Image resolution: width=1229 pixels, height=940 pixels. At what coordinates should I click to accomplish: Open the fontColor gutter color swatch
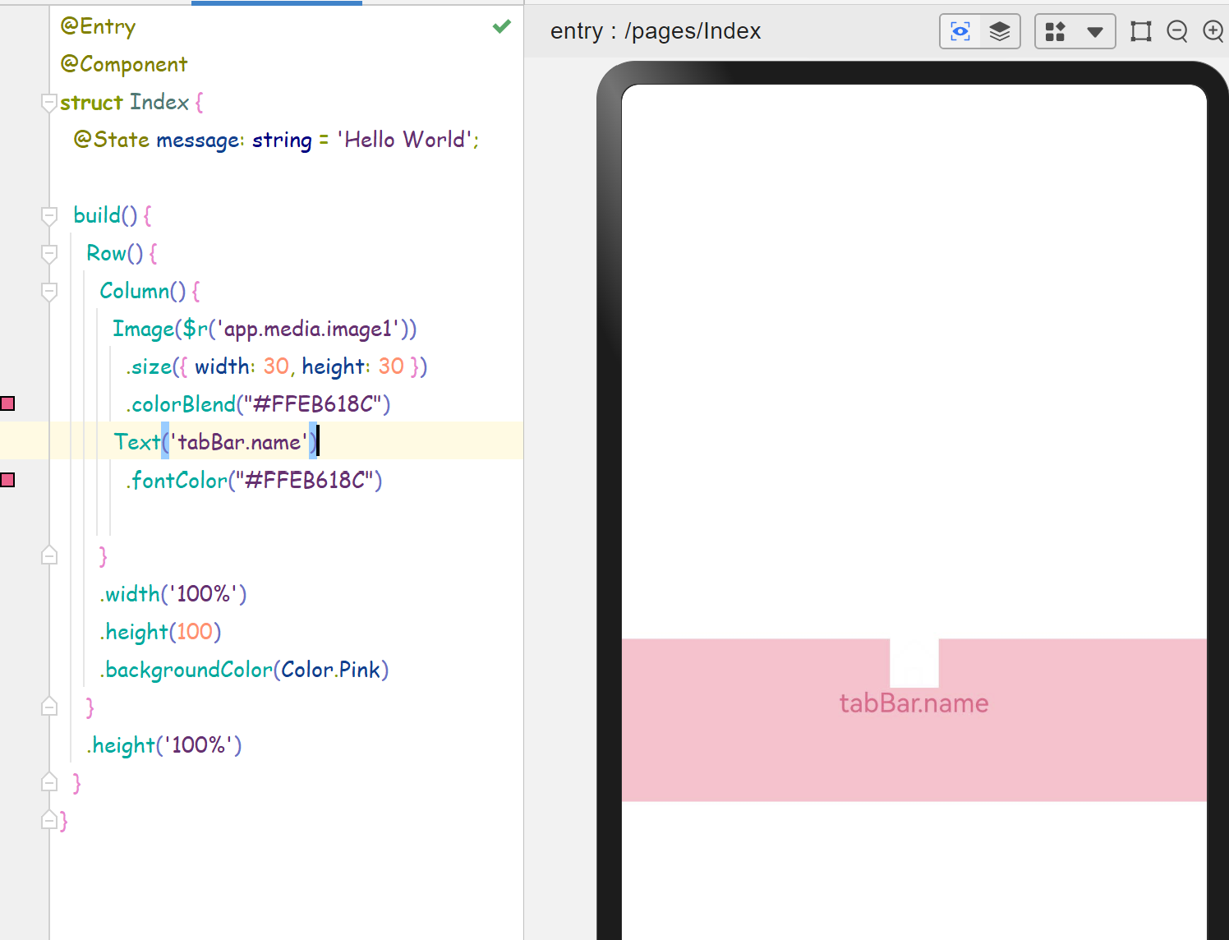point(7,480)
